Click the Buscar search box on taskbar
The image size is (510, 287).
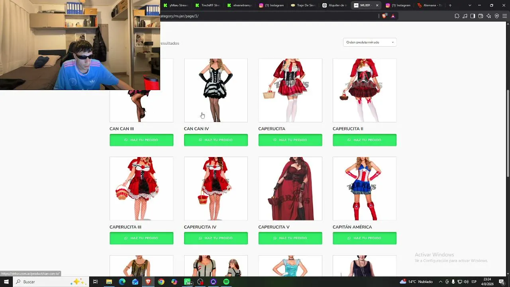coord(51,282)
